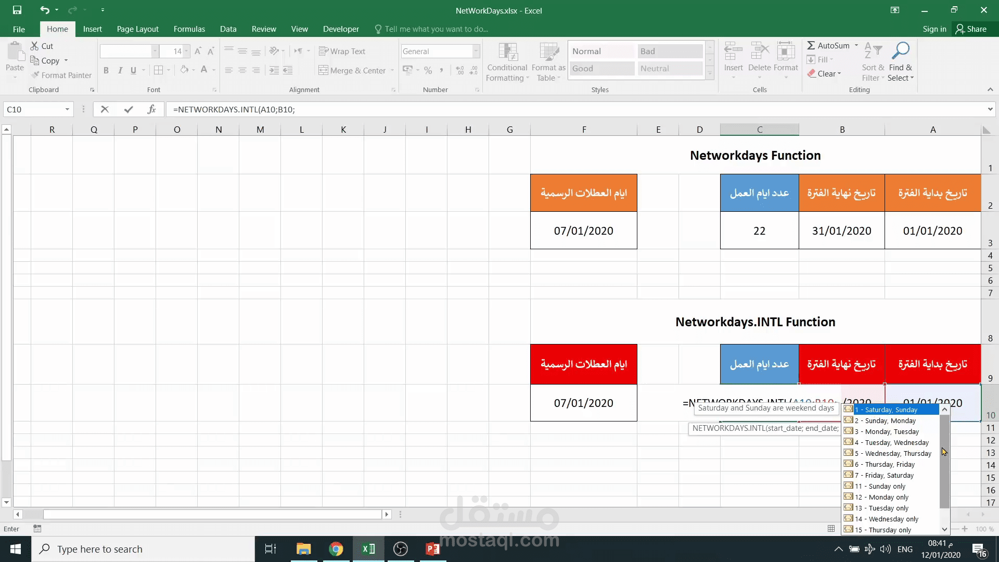Click the AutoSum sigma icon
This screenshot has width=999, height=562.
click(x=811, y=46)
